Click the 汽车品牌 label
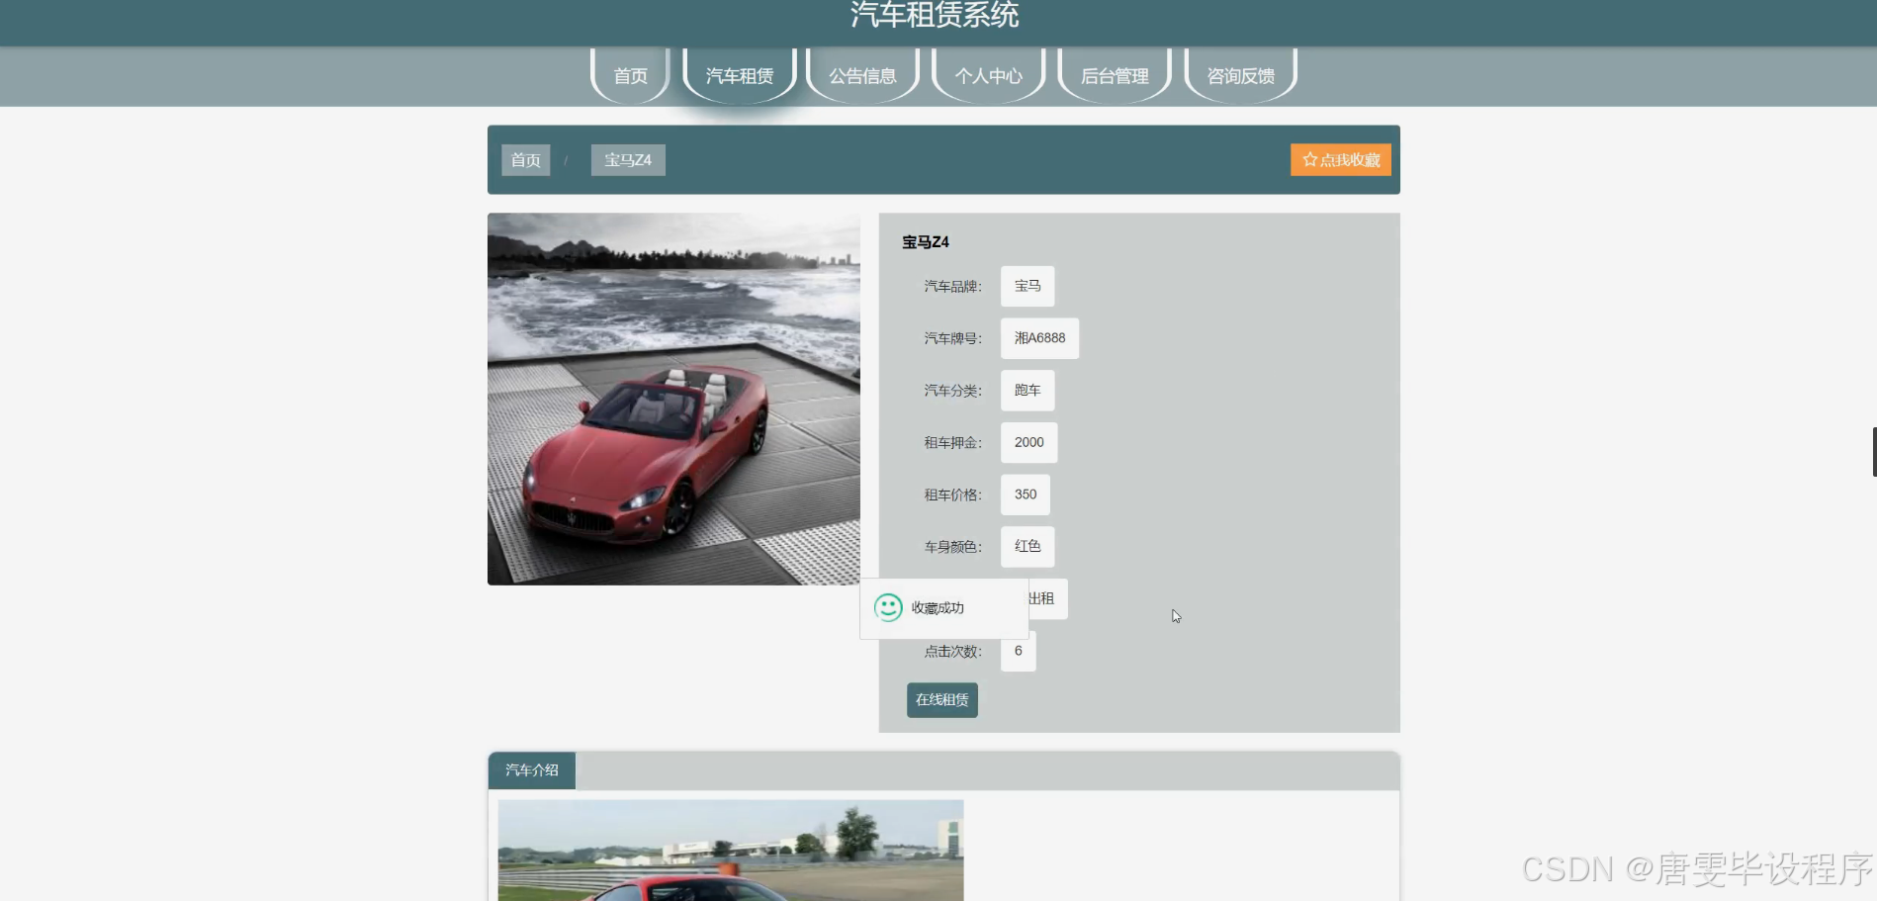 tap(953, 287)
